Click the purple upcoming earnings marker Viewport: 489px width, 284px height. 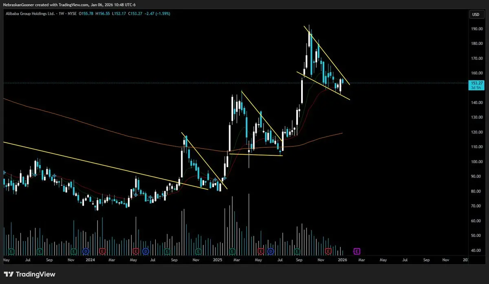click(357, 251)
